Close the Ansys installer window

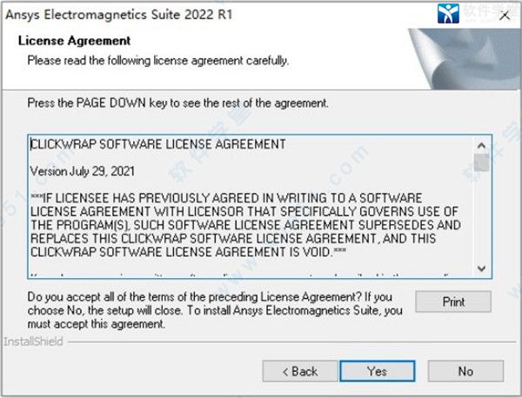pos(505,16)
